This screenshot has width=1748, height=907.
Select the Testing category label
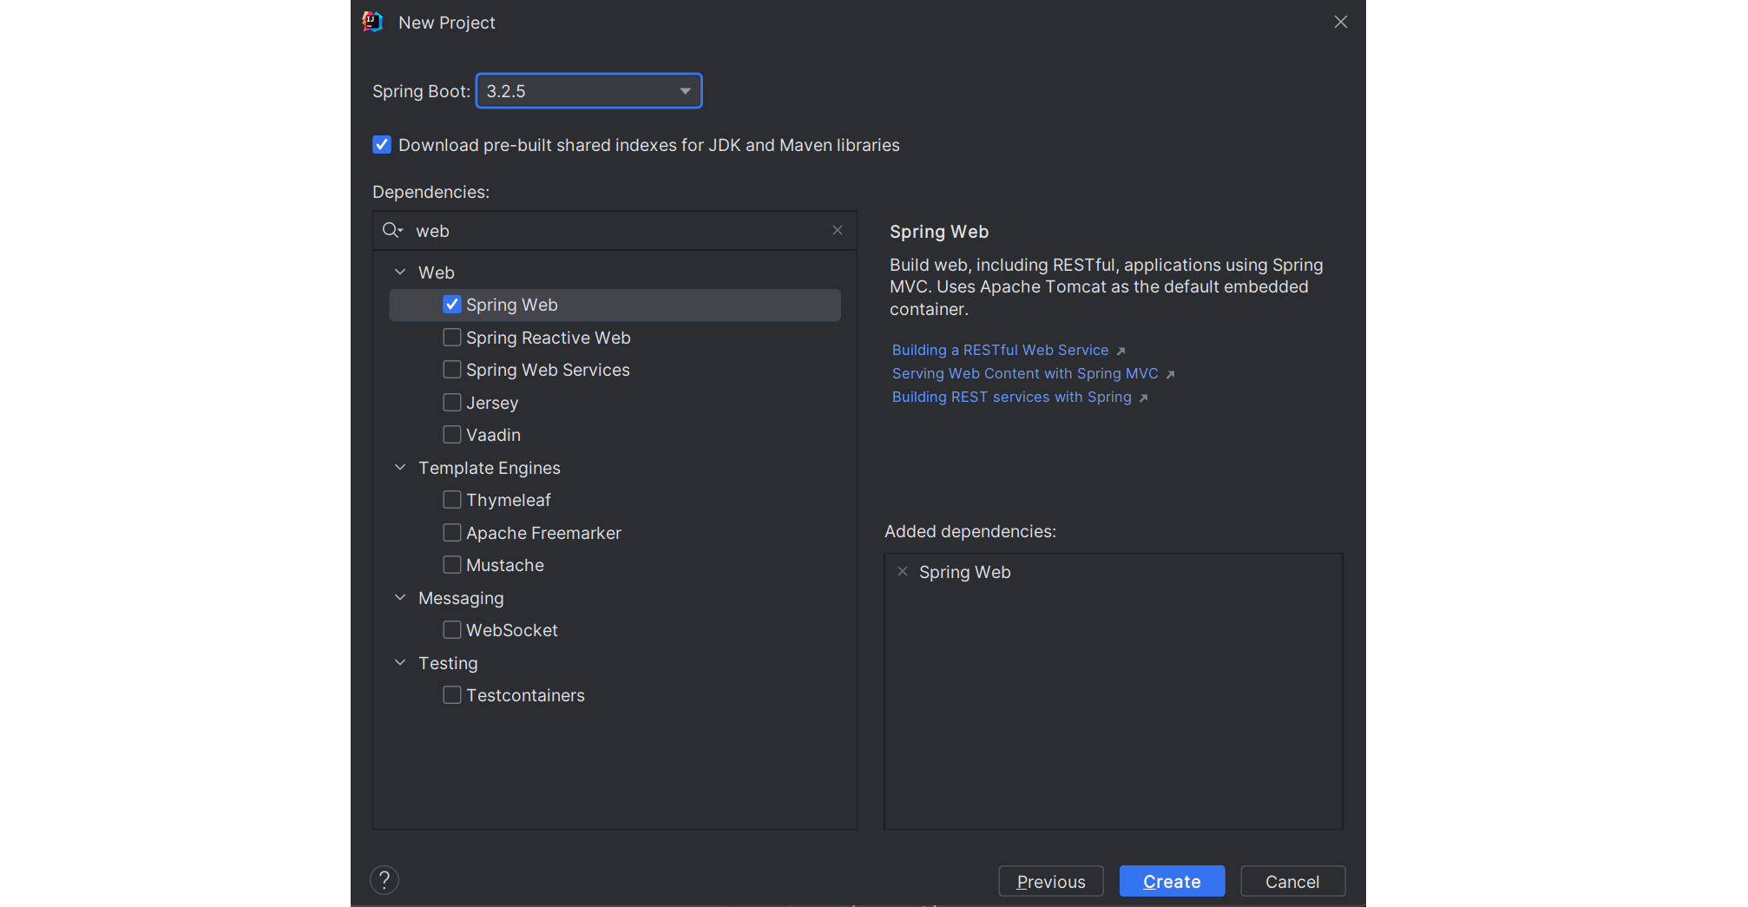(448, 663)
